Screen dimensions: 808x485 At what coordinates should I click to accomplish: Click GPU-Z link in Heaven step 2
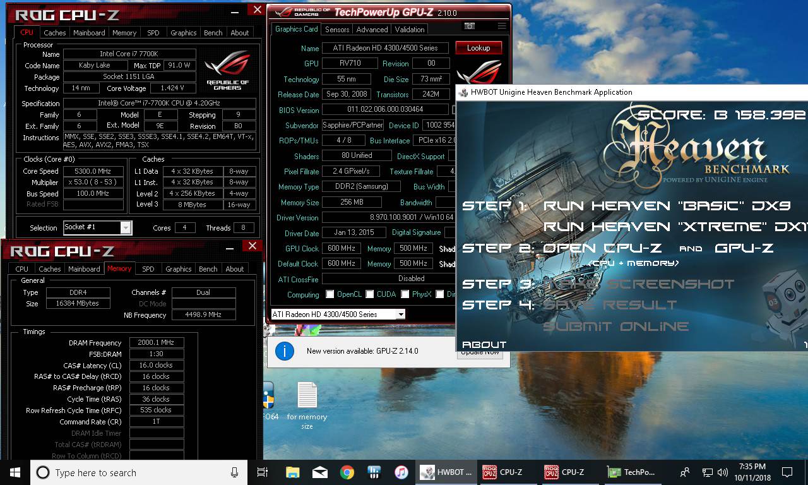744,248
